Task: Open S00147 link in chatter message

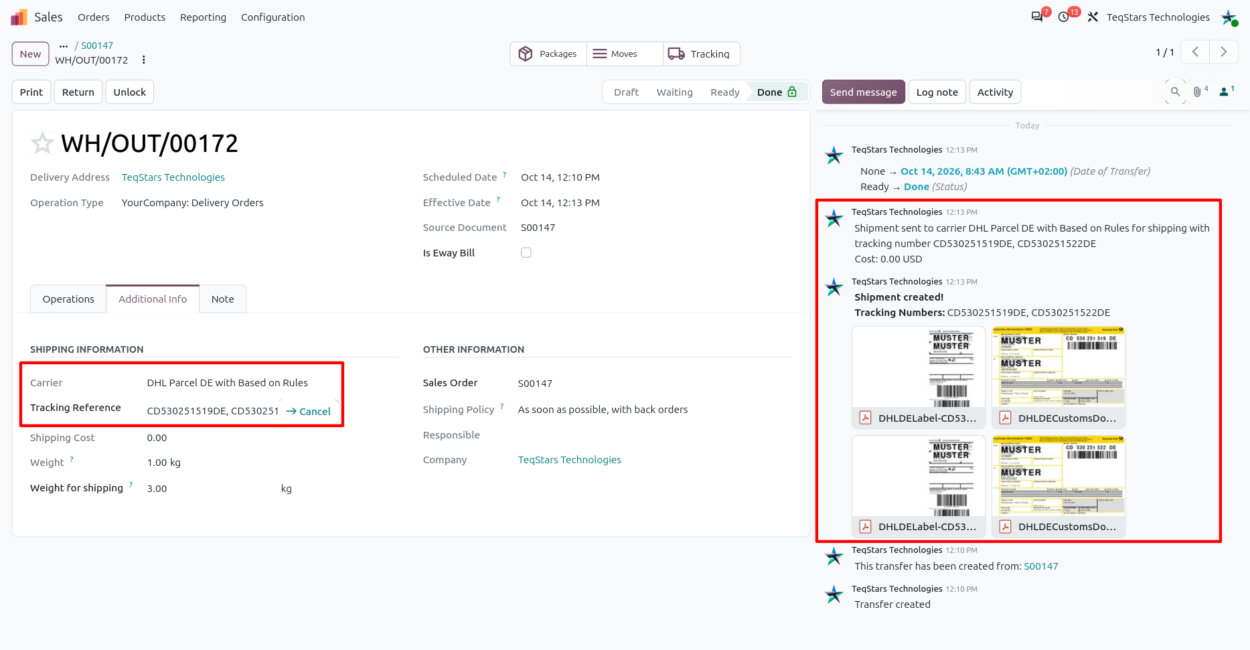Action: coord(1041,566)
